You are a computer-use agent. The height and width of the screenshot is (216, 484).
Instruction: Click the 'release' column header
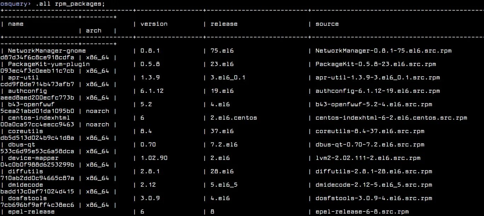coord(224,24)
